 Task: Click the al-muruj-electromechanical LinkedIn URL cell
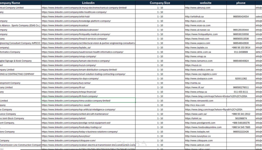point(88,8)
